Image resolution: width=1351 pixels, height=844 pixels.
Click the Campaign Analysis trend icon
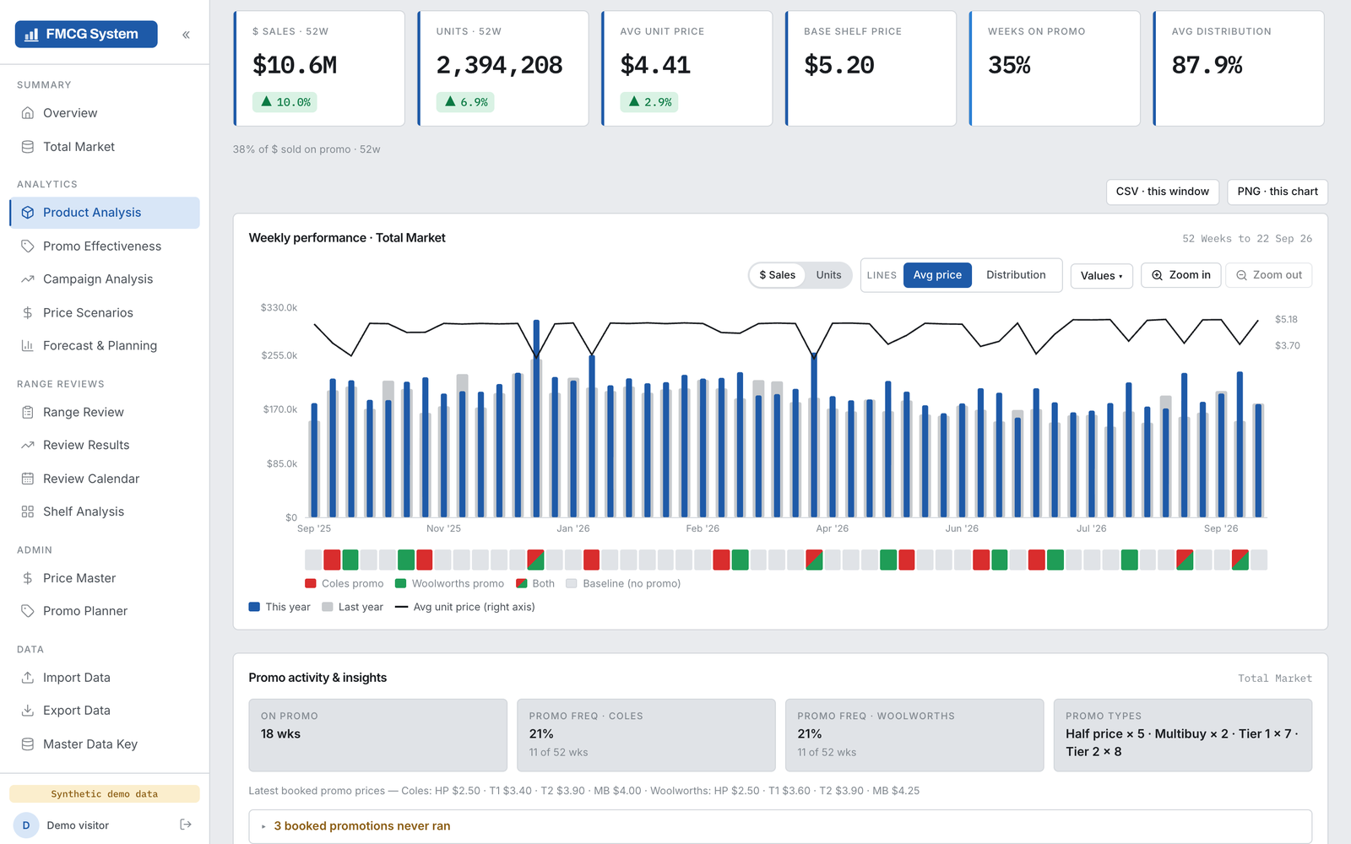28,279
